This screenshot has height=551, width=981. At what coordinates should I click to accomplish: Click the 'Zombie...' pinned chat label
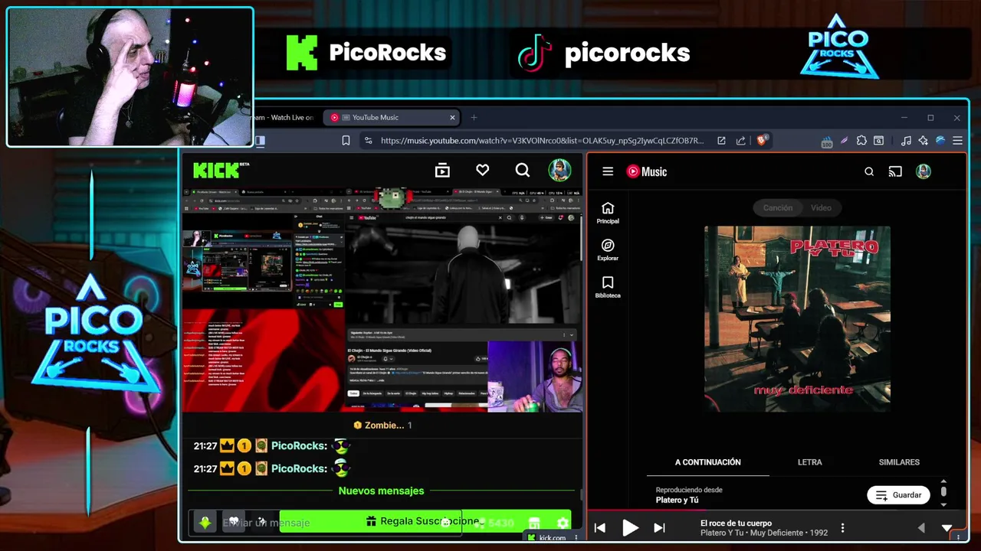pos(384,425)
